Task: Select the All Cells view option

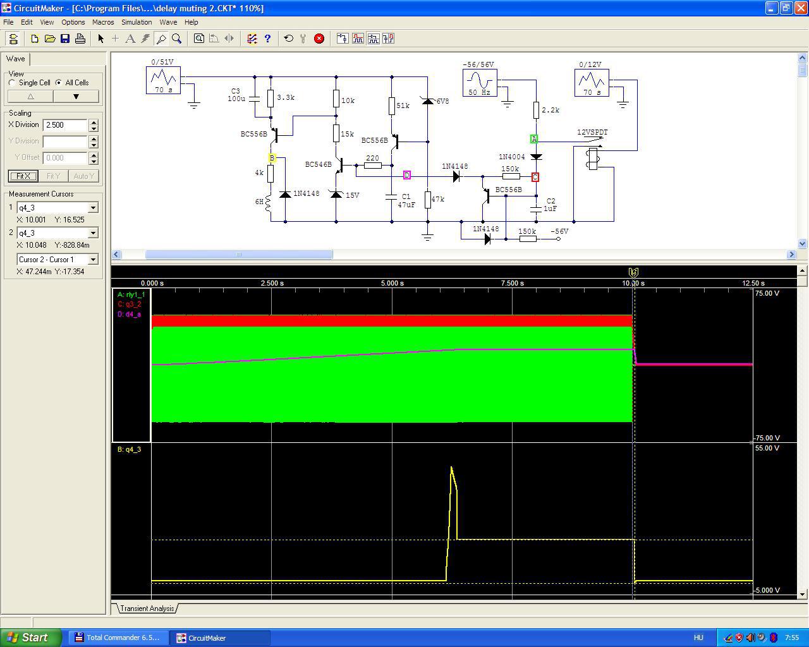Action: [x=59, y=83]
